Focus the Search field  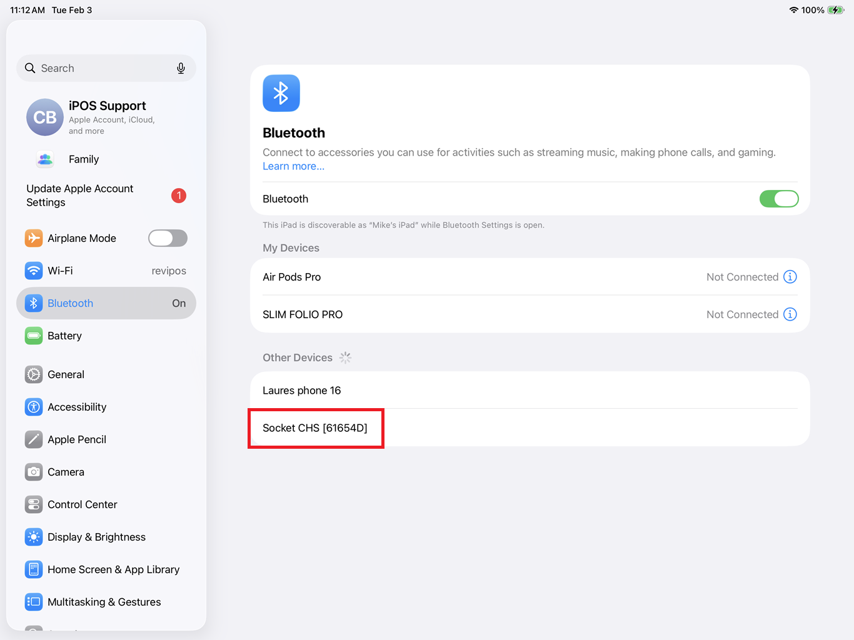(x=106, y=68)
